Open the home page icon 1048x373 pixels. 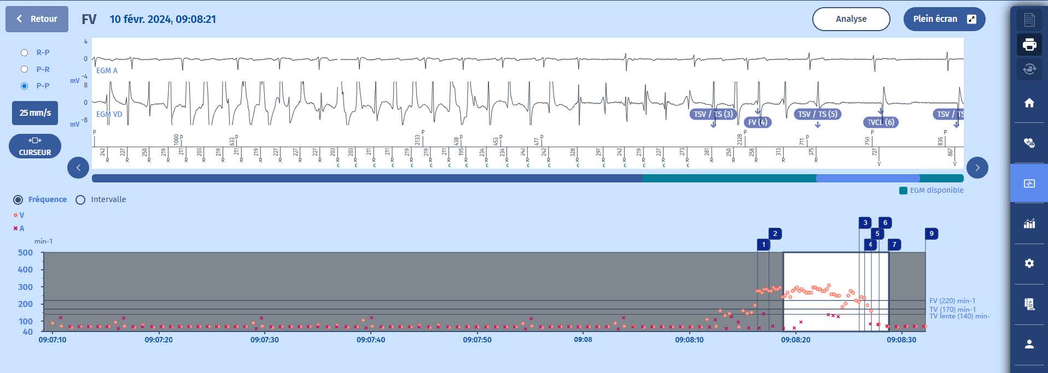click(1029, 103)
